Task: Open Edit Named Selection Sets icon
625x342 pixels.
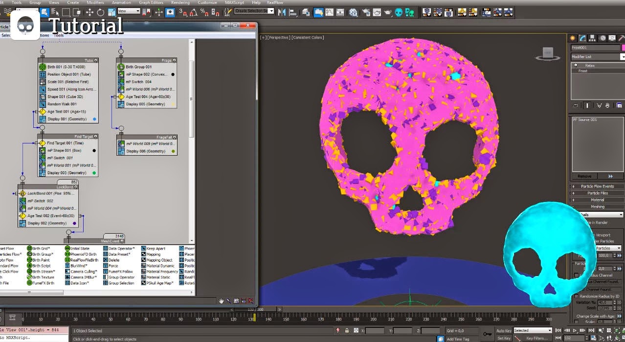Action: (x=227, y=12)
